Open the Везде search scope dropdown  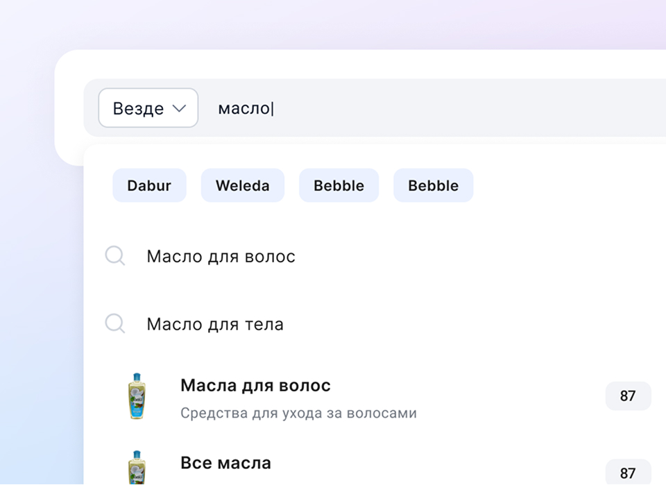pyautogui.click(x=148, y=108)
